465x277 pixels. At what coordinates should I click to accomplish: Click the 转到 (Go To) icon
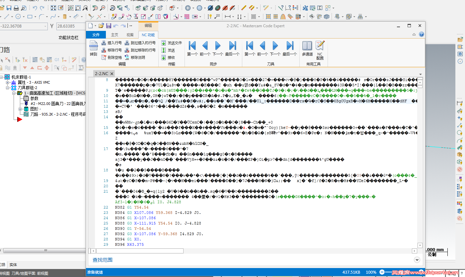(x=93, y=48)
